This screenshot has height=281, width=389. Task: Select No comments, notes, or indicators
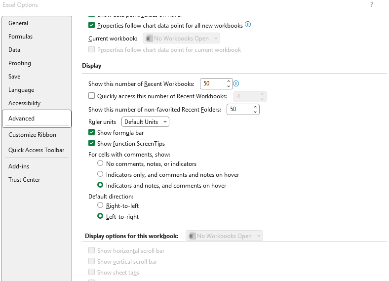[100, 163]
